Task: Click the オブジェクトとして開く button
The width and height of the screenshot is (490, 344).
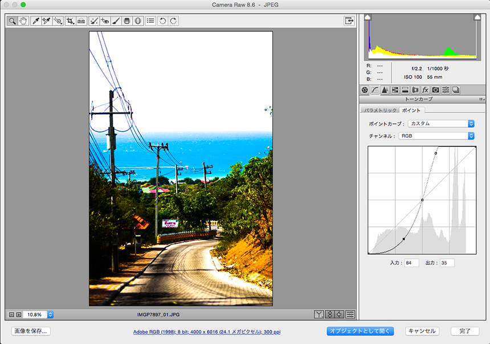Action: point(360,331)
